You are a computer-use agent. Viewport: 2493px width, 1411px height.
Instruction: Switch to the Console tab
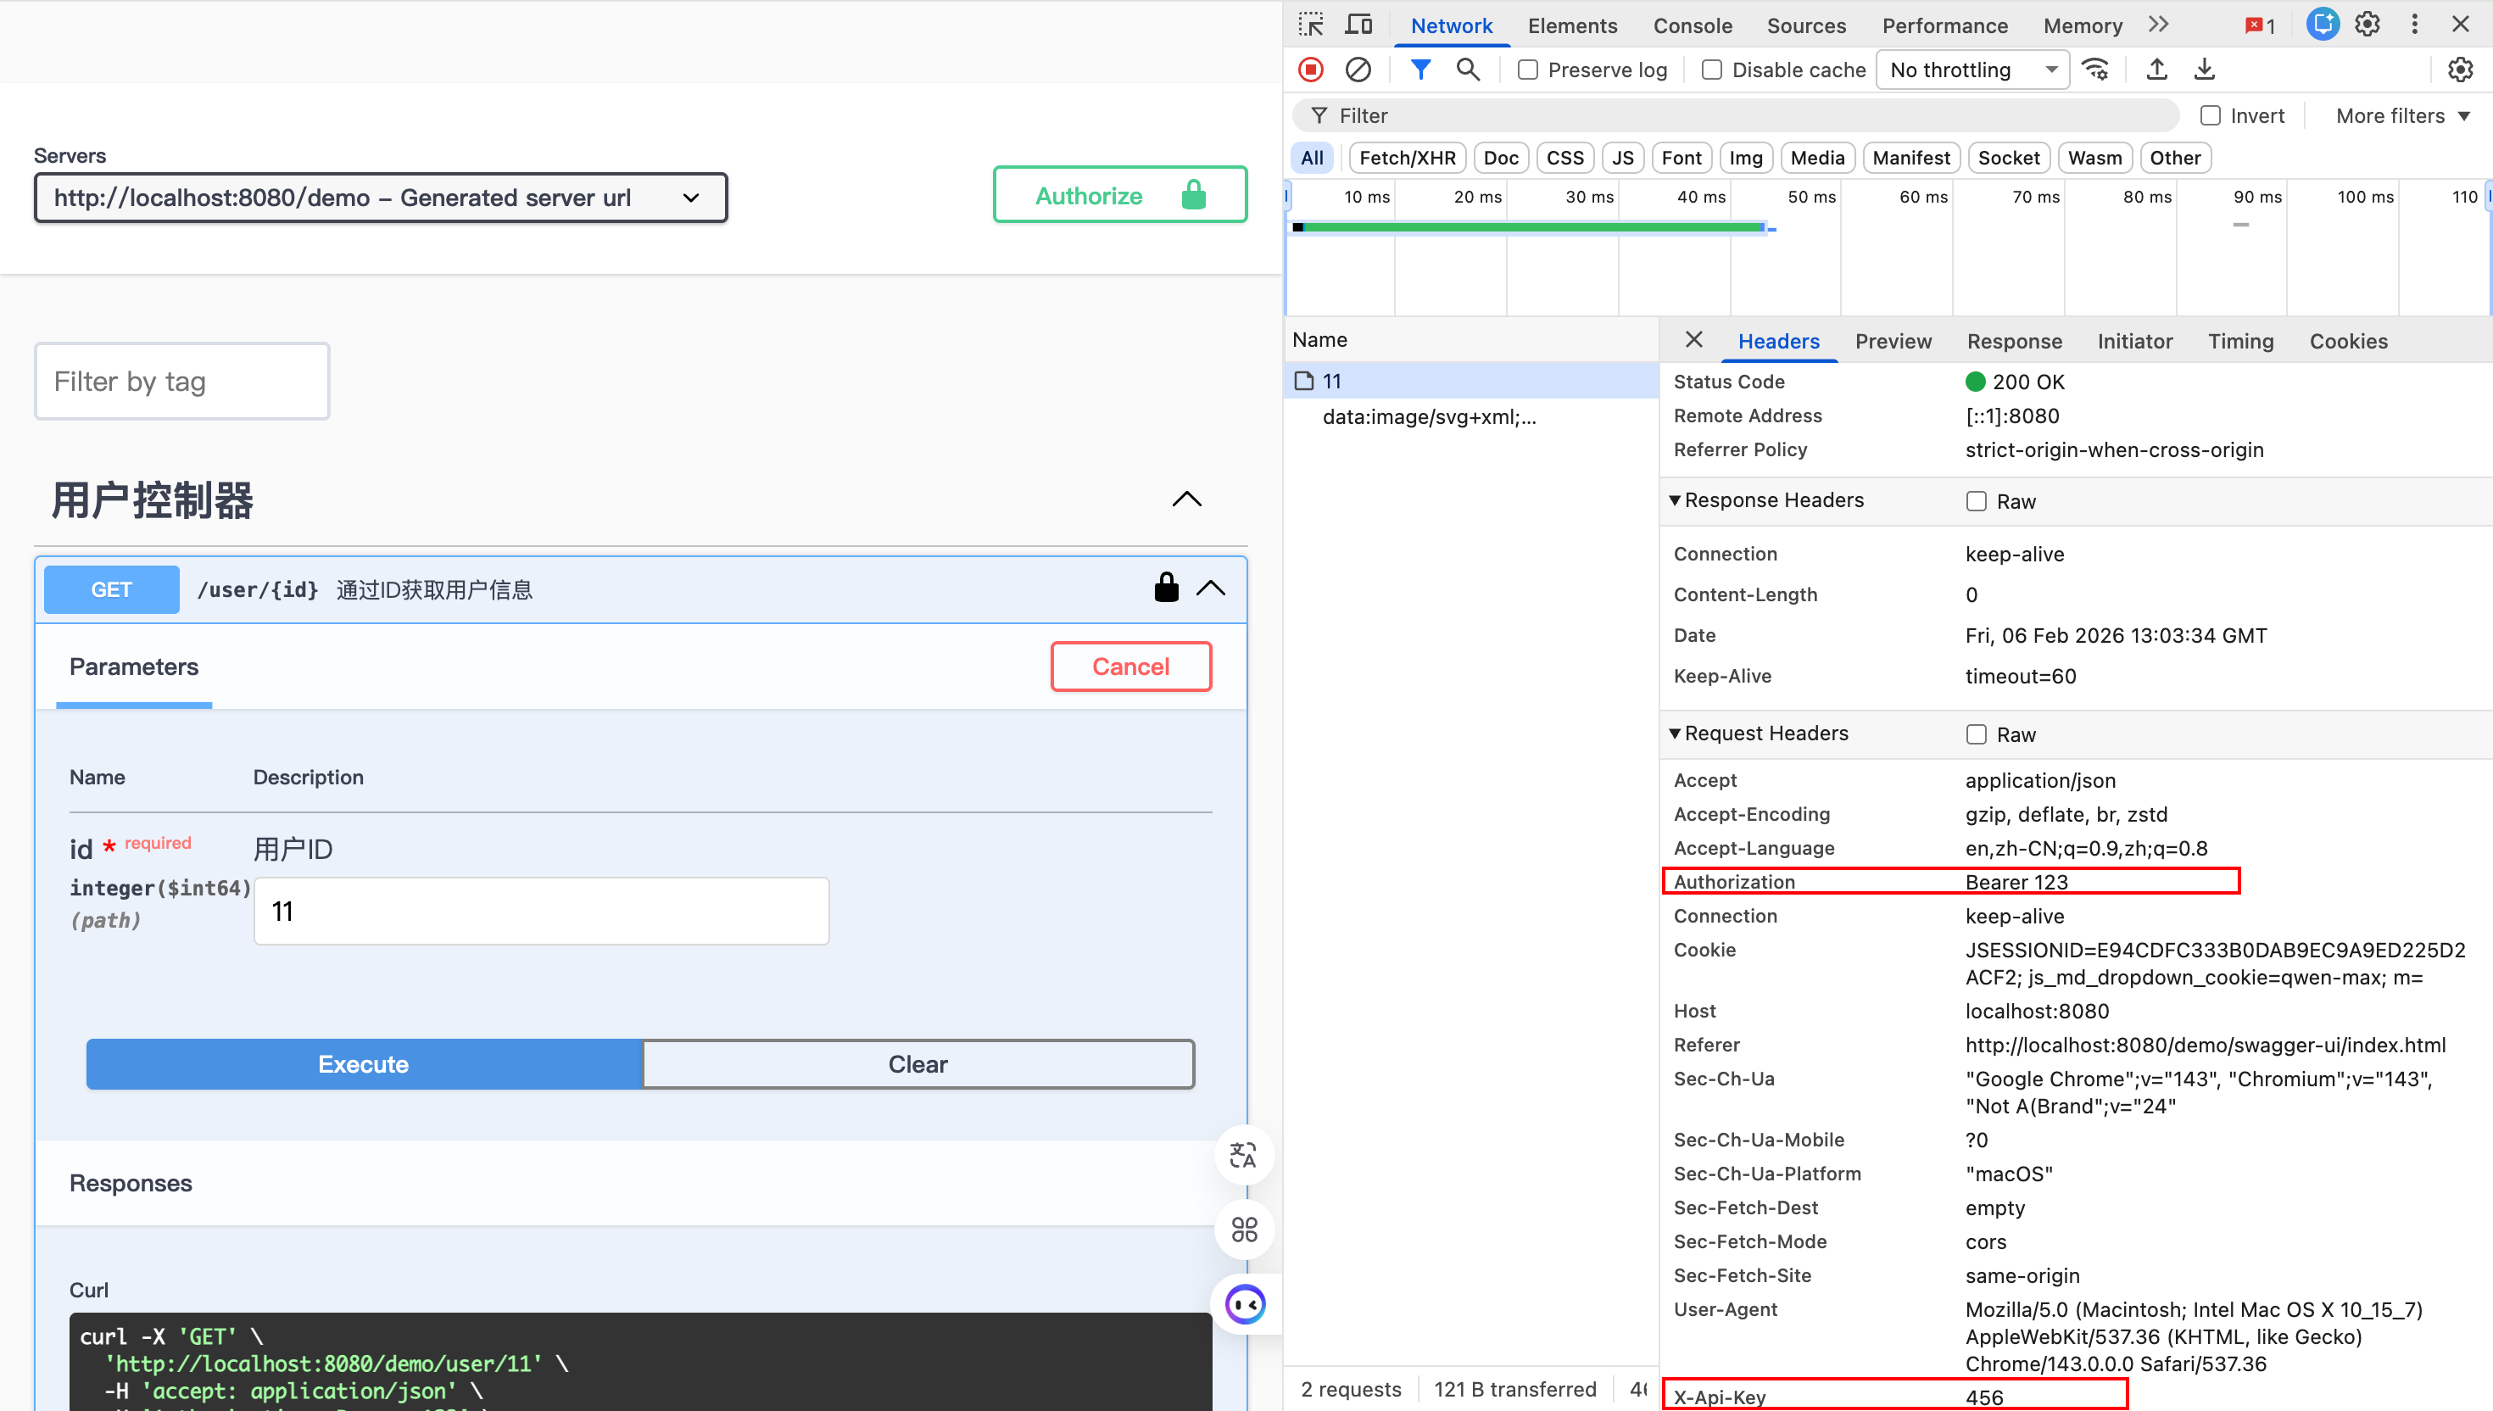click(x=1693, y=26)
